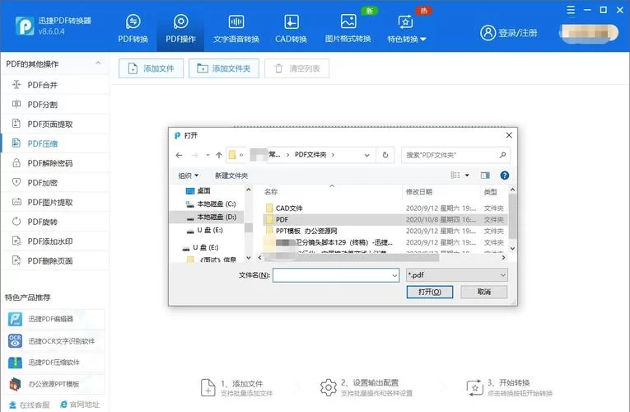Select PDF分割 in the sidebar
630x412 pixels.
point(55,105)
